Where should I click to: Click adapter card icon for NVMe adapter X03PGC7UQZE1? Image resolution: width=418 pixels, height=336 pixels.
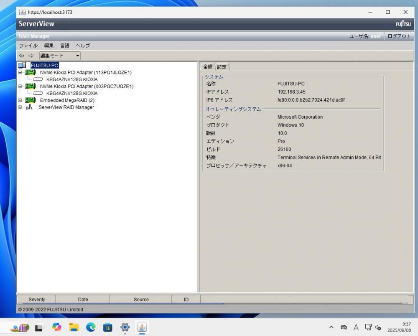coord(31,86)
